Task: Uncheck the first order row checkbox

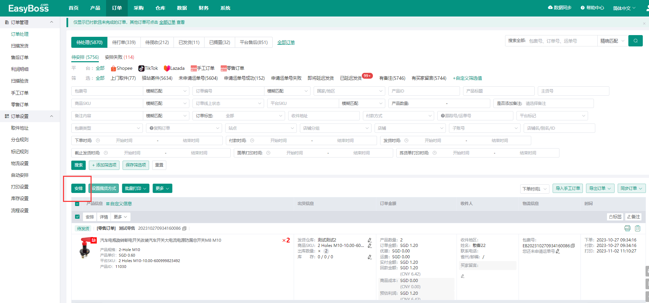Action: 77,217
